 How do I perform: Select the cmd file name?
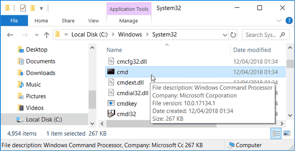pyautogui.click(x=122, y=72)
